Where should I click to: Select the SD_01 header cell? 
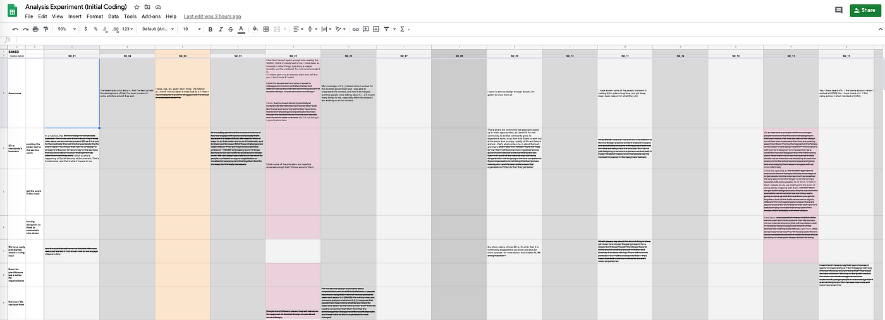(71, 56)
